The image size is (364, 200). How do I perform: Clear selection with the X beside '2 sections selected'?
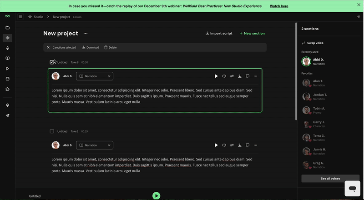(x=48, y=47)
